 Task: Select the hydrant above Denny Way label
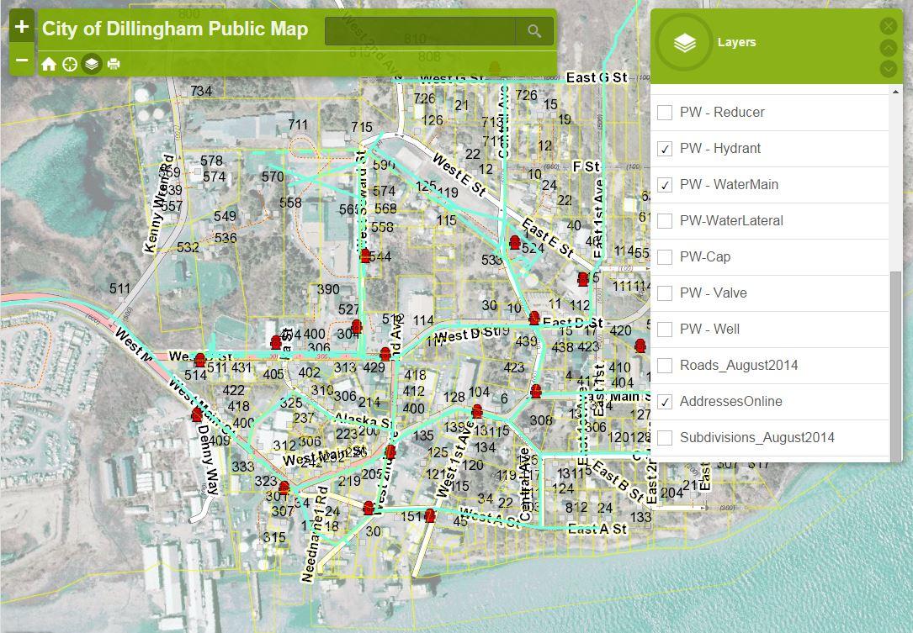click(197, 414)
